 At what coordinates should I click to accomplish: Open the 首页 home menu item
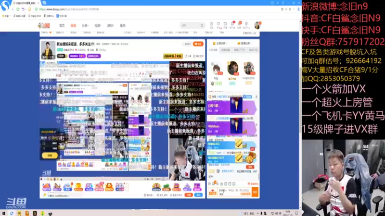62,25
